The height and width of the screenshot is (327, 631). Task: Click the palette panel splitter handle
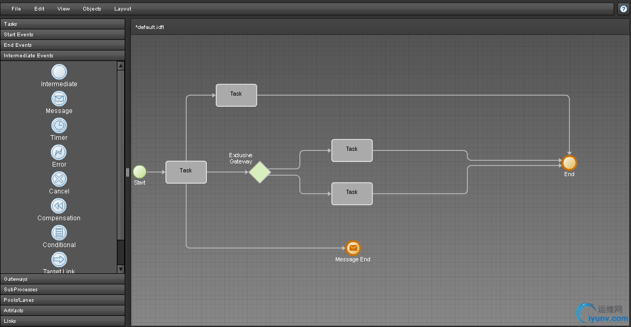point(127,172)
